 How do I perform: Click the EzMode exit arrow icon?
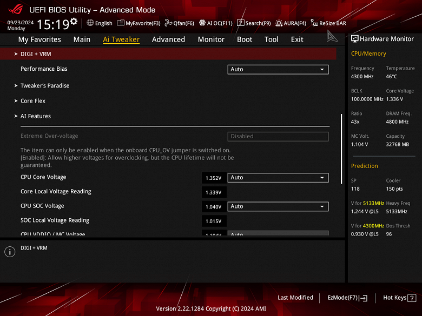(x=364, y=298)
